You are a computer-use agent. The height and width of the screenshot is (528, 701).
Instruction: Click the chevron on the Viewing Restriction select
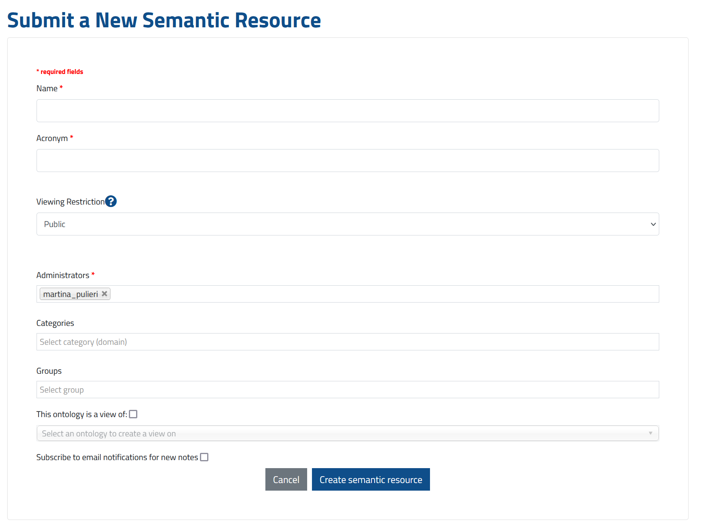coord(653,224)
